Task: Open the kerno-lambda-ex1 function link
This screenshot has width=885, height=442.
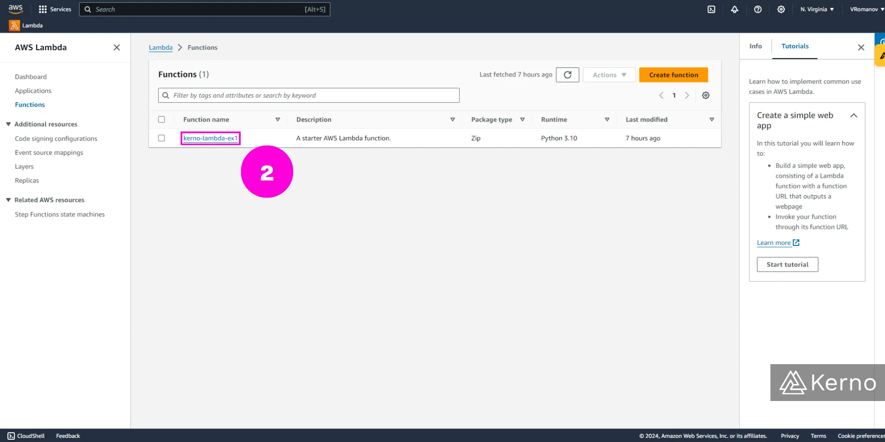Action: pyautogui.click(x=210, y=138)
